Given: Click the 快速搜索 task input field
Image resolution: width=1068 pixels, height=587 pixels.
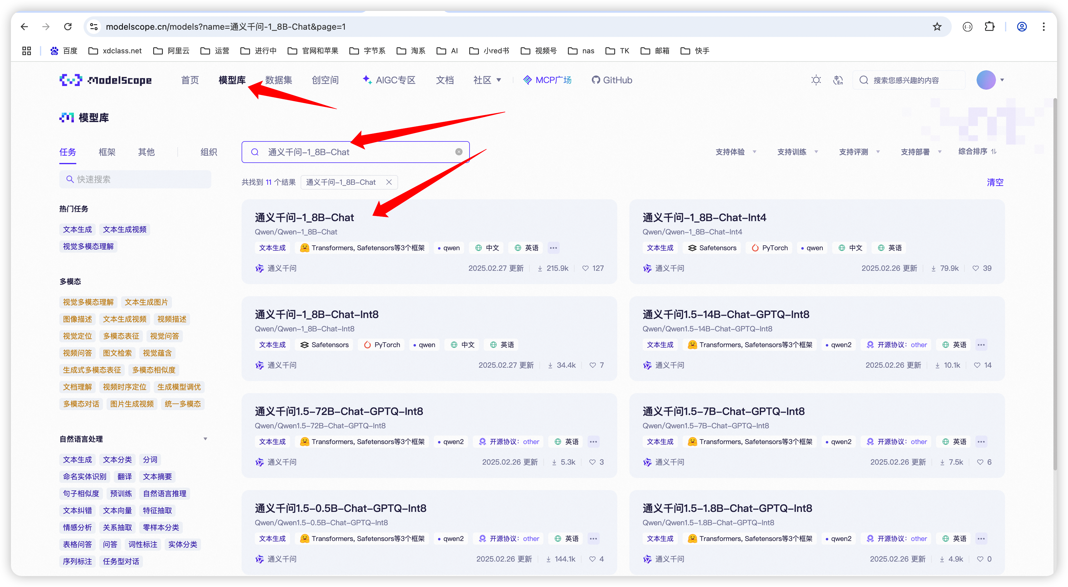Looking at the screenshot, I should (135, 179).
